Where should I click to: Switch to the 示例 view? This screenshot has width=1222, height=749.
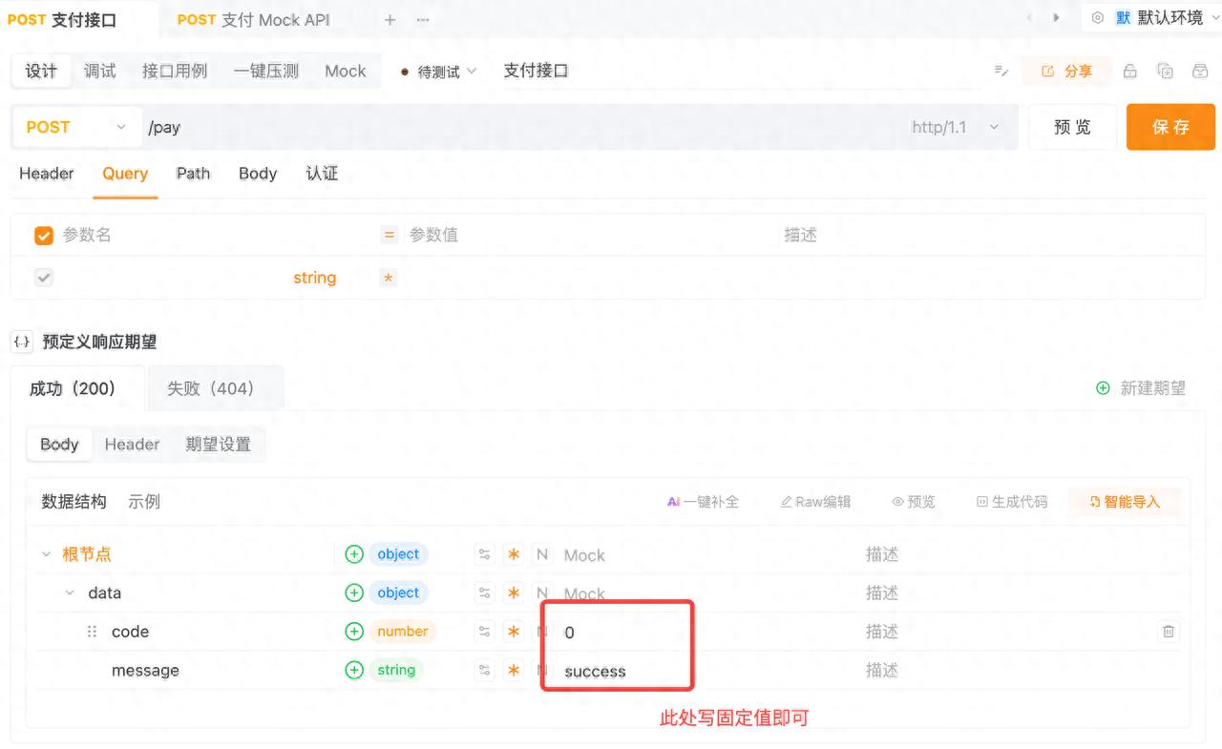tap(144, 502)
